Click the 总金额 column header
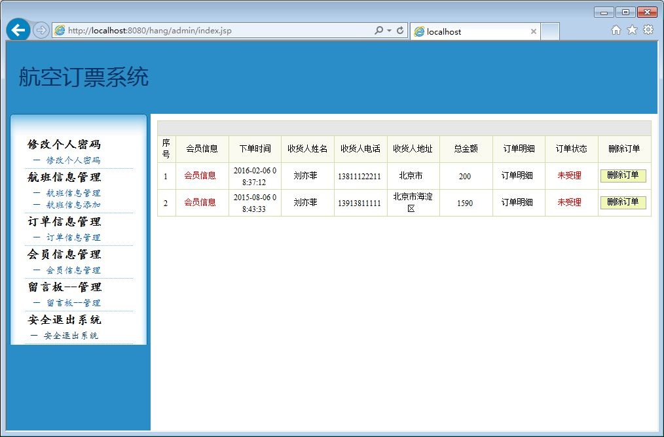 click(466, 149)
